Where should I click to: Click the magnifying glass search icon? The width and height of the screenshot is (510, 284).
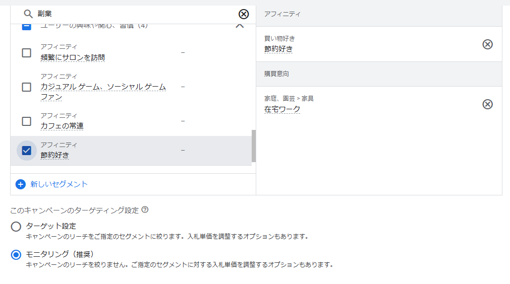[x=28, y=14]
